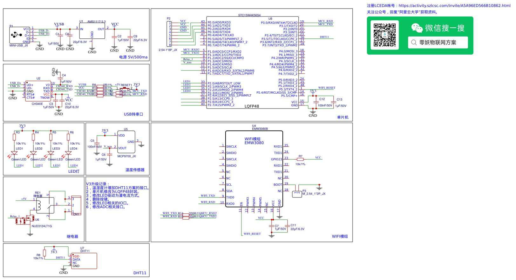The height and width of the screenshot is (280, 516).
Task: Click the QR code in the green banner
Action: [384, 35]
